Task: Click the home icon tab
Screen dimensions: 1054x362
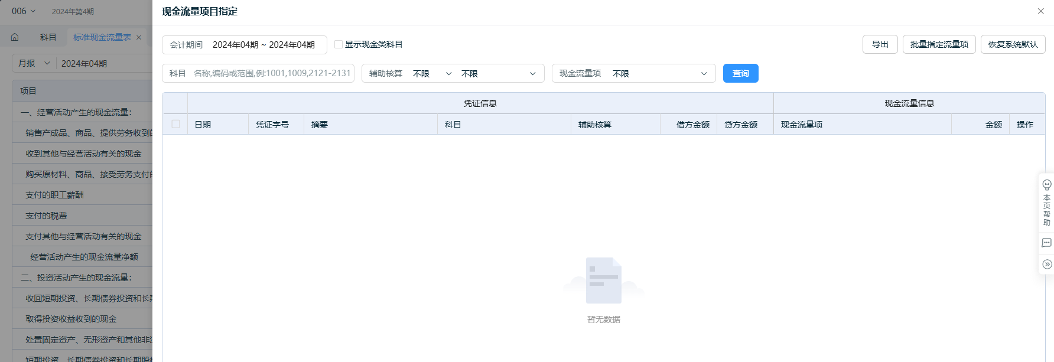Action: tap(15, 37)
